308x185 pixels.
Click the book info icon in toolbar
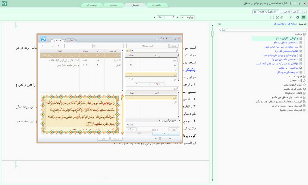point(282,17)
